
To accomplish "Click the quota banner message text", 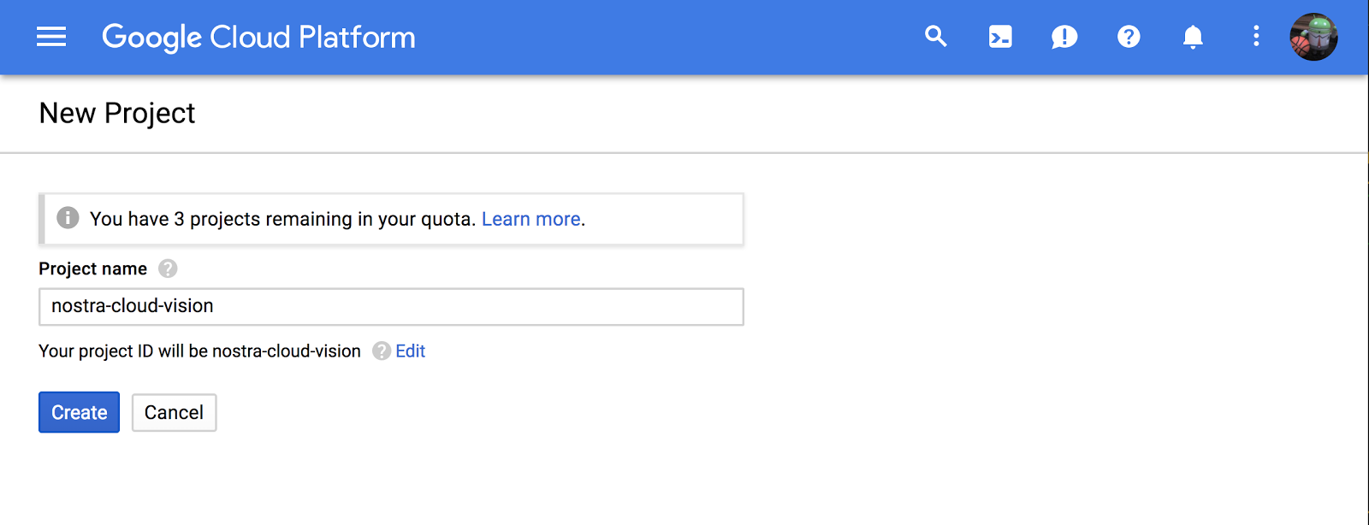I will click(282, 219).
